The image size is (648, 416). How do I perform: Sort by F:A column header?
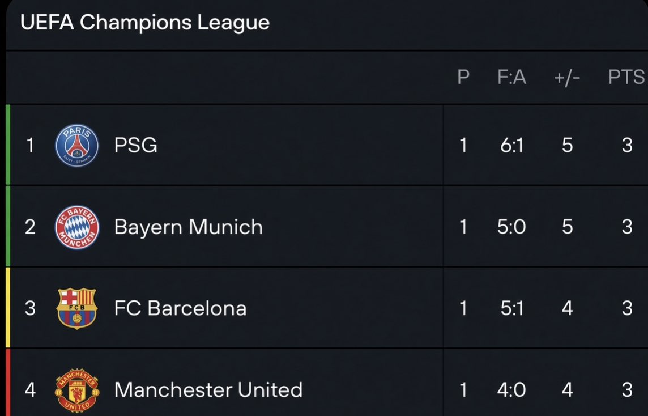(x=511, y=77)
